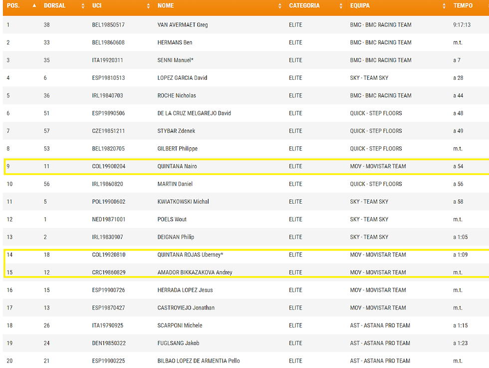Select rider name QUINTANA ROJAS Uberney*

coord(190,255)
